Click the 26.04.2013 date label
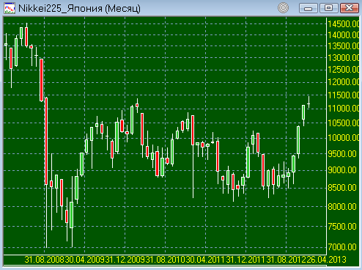This screenshot has height=270, width=362. (x=326, y=260)
